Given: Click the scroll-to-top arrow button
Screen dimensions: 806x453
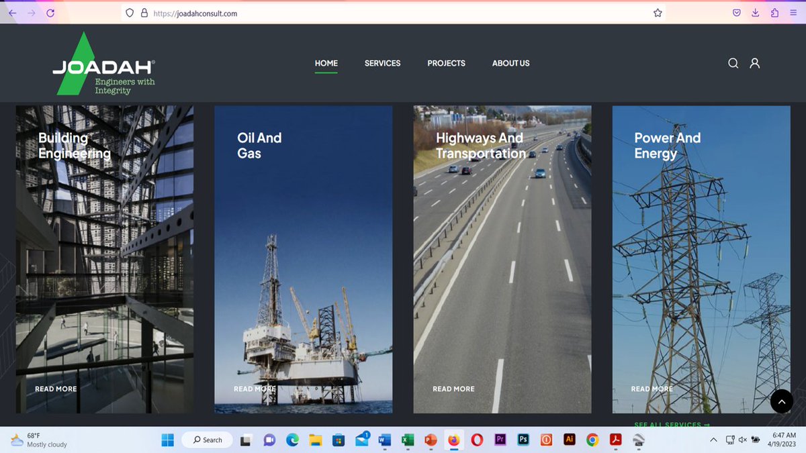Looking at the screenshot, I should 781,401.
